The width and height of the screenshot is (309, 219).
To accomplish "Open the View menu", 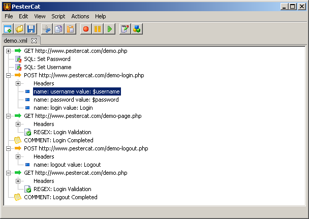I will click(40, 16).
